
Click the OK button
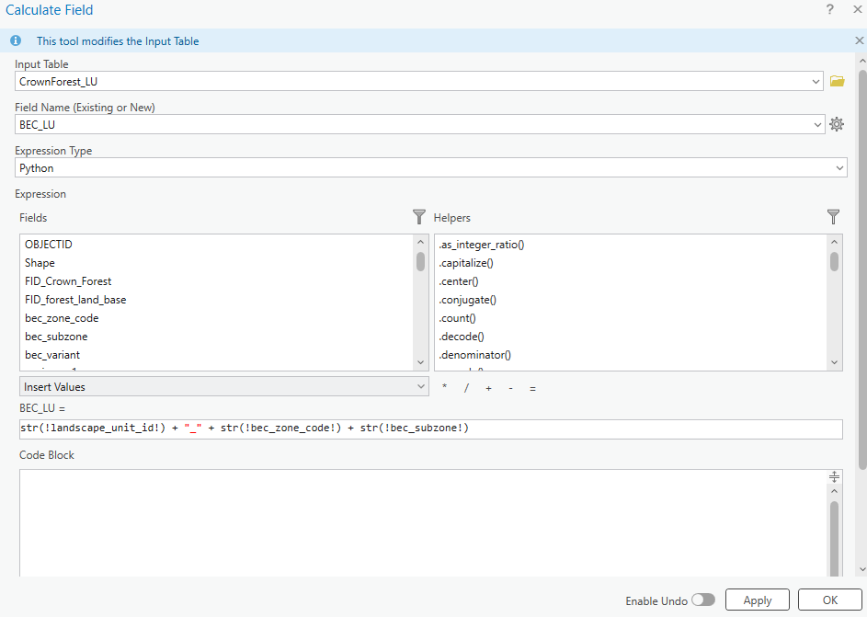829,600
